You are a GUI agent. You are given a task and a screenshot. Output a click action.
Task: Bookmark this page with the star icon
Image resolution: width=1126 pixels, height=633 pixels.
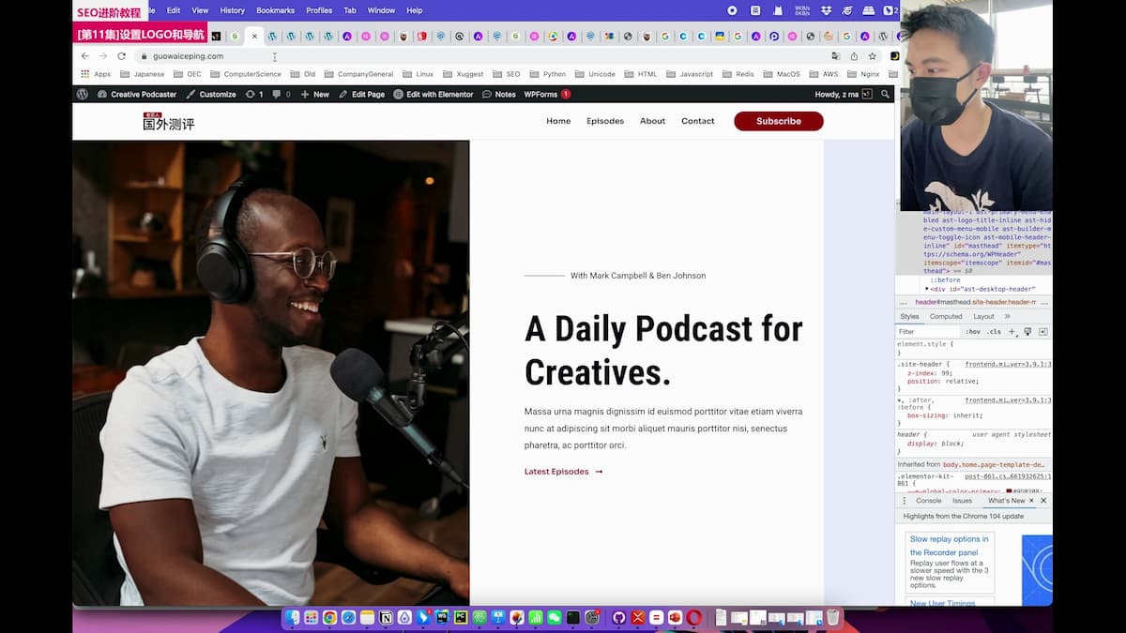872,56
